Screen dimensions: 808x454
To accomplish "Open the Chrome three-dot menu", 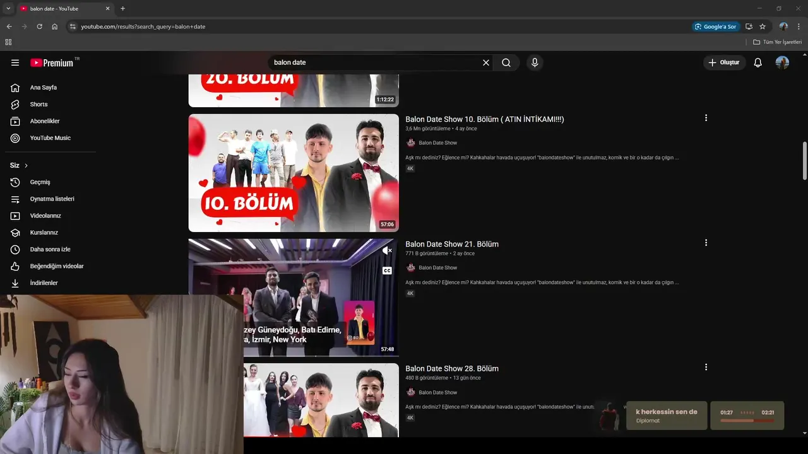I will [x=799, y=26].
